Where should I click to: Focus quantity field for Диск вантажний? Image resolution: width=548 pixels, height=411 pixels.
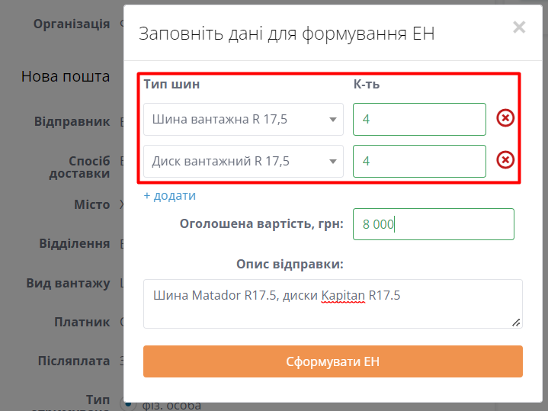[419, 161]
